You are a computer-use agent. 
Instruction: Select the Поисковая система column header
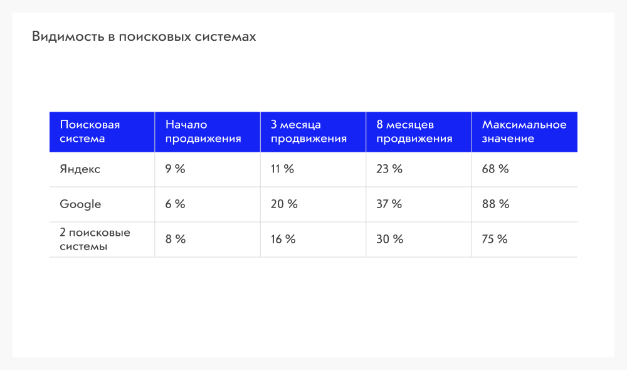[102, 132]
